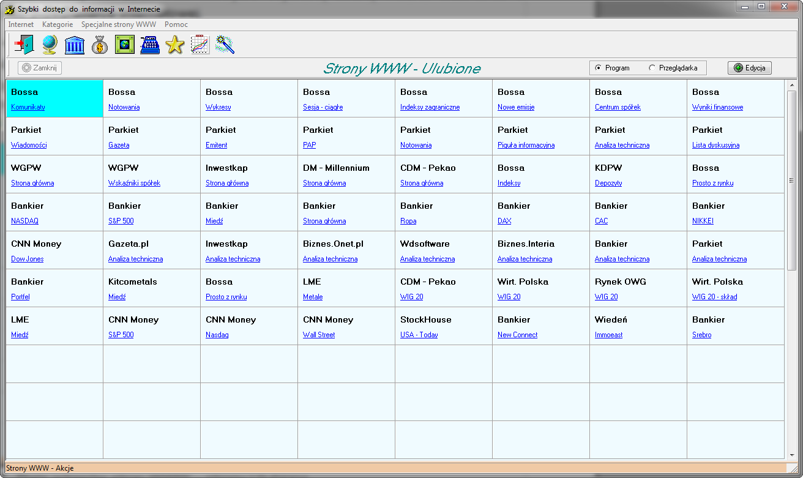Screen dimensions: 803x478
Task: Open Wirt. Polska WIG 20 - skład link
Action: tap(714, 297)
